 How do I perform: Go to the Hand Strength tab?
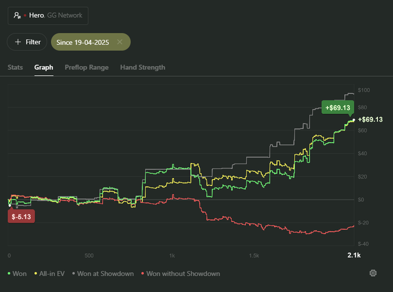(143, 67)
